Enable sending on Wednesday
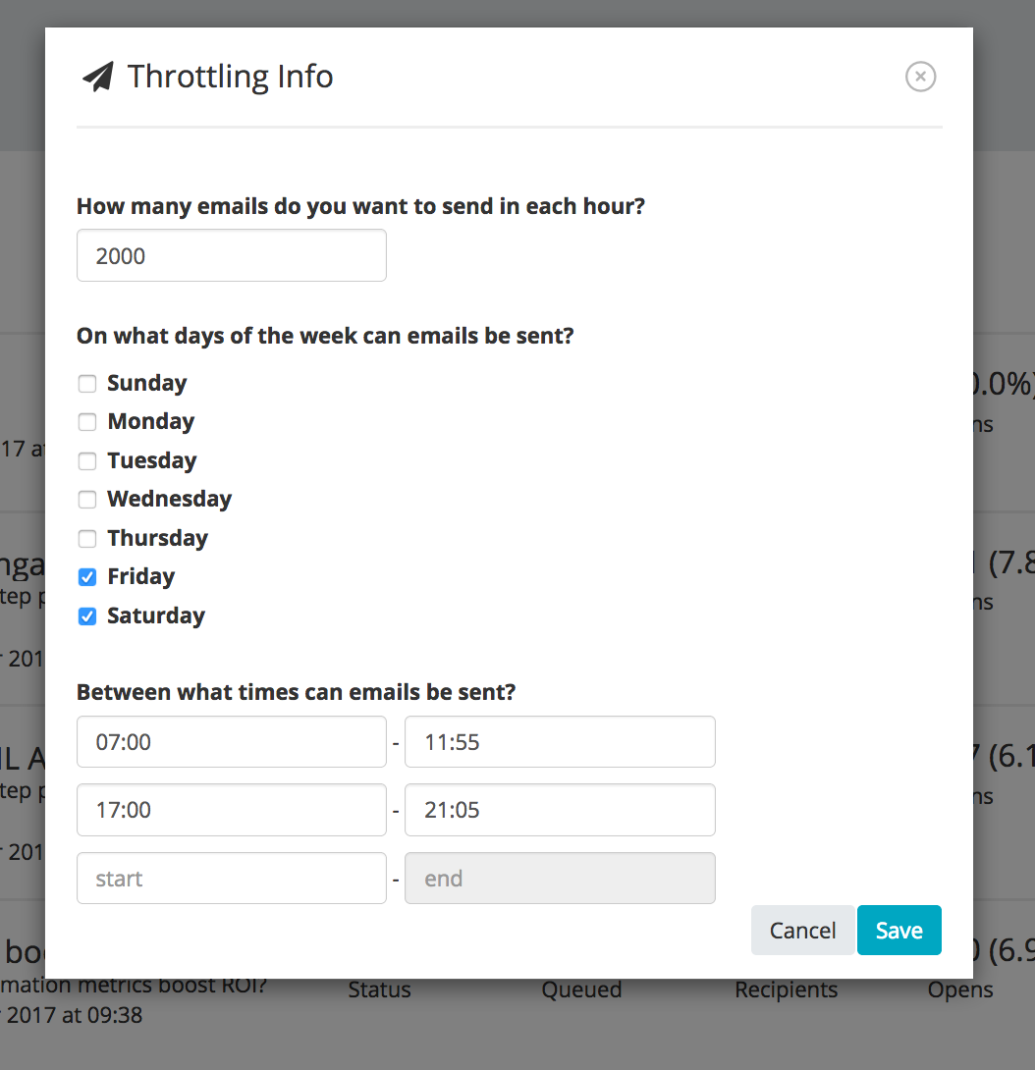 tap(87, 500)
